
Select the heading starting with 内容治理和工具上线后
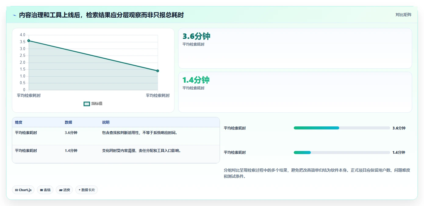click(x=101, y=15)
